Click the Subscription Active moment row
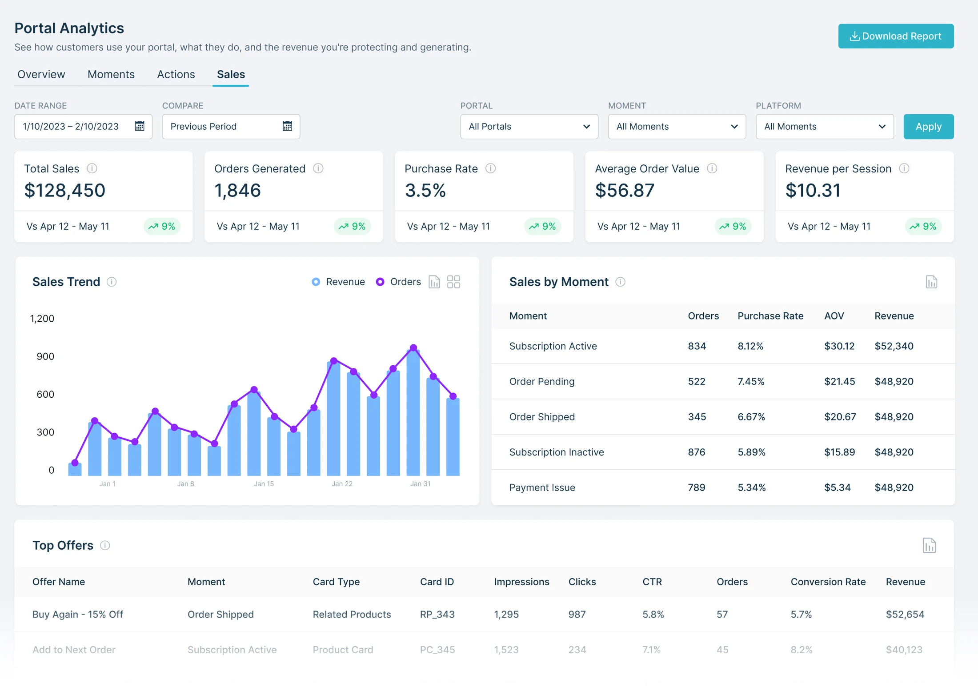 click(x=723, y=346)
